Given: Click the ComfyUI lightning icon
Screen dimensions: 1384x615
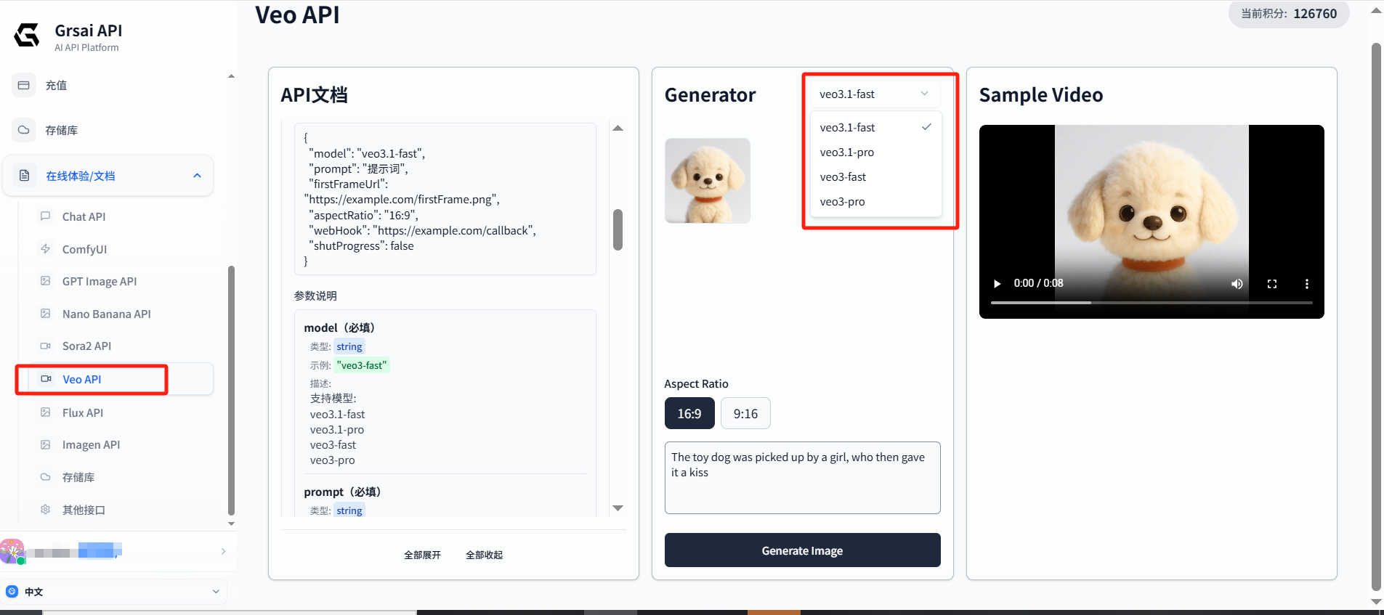Looking at the screenshot, I should tap(45, 249).
